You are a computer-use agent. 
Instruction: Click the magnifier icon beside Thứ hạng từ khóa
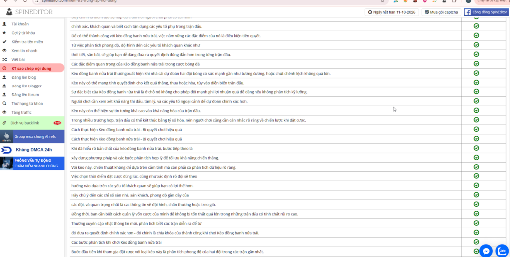tap(4, 103)
